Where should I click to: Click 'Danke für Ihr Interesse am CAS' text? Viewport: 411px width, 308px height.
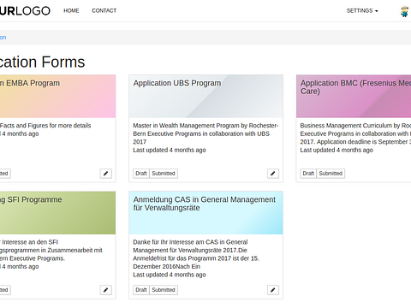coord(196,254)
